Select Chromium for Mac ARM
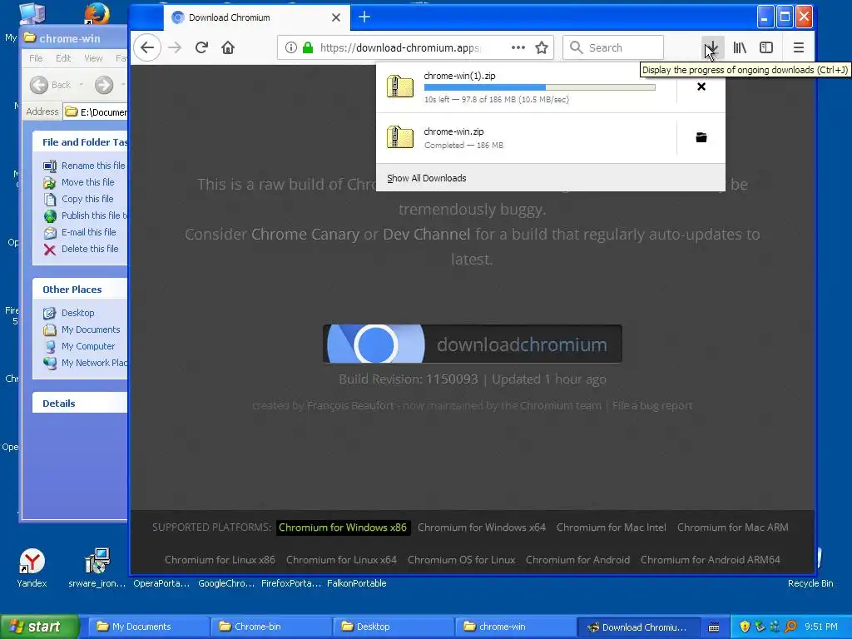 point(732,528)
